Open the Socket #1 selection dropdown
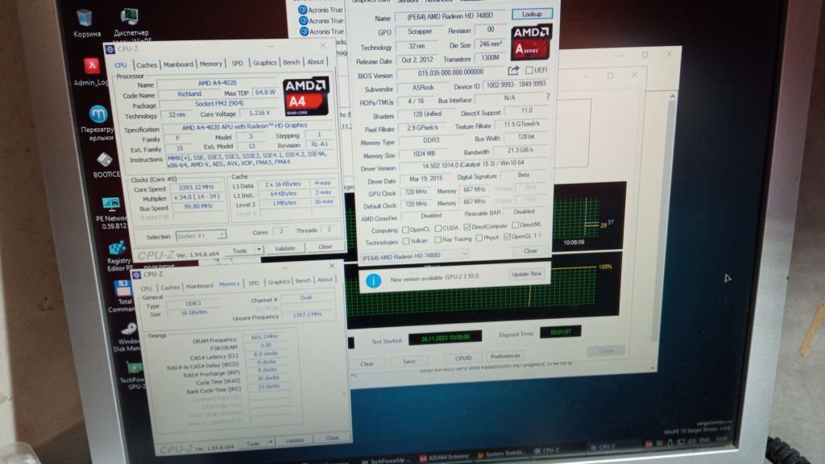The height and width of the screenshot is (464, 825). 201,235
